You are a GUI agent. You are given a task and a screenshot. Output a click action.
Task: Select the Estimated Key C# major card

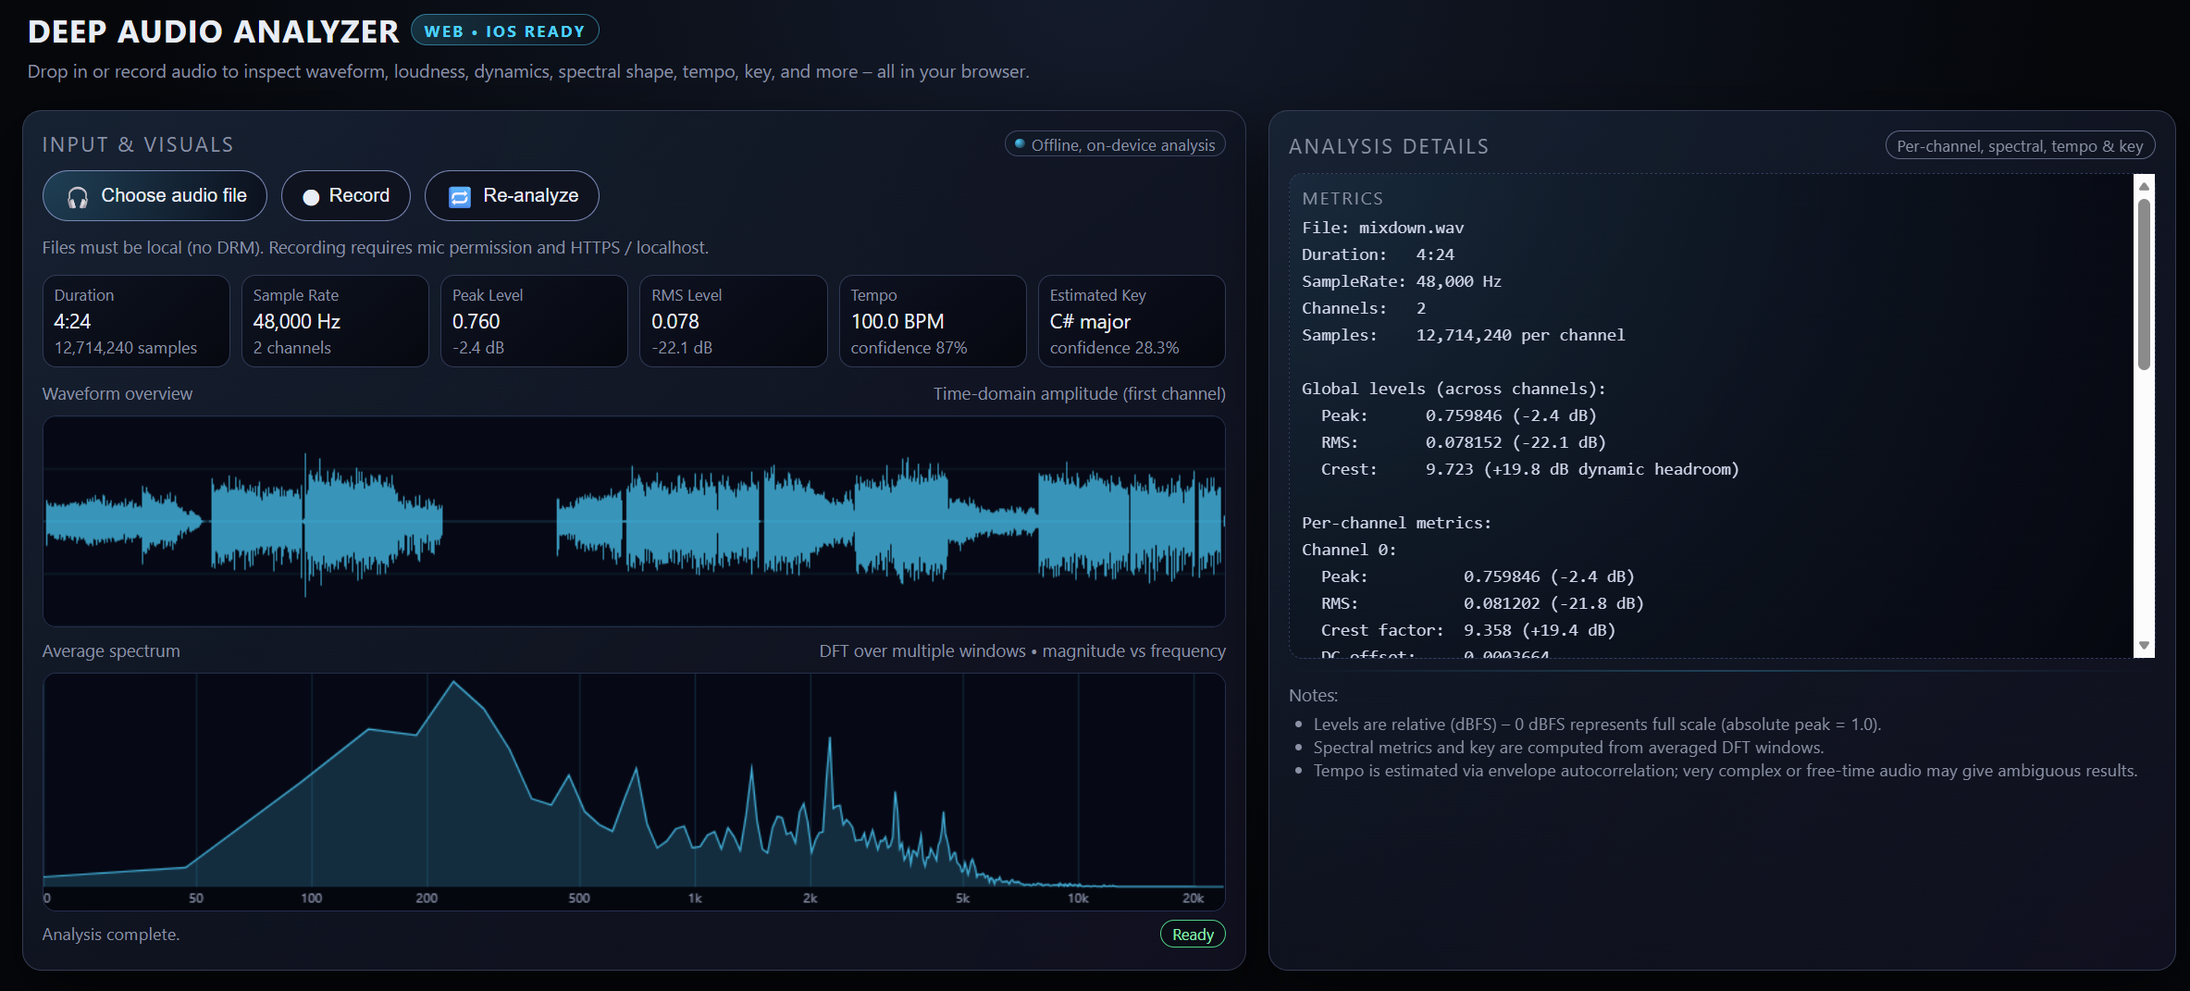(1131, 321)
